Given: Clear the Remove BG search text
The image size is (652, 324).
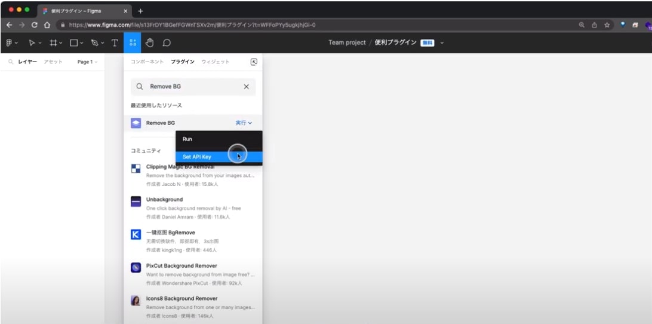Looking at the screenshot, I should pos(246,87).
